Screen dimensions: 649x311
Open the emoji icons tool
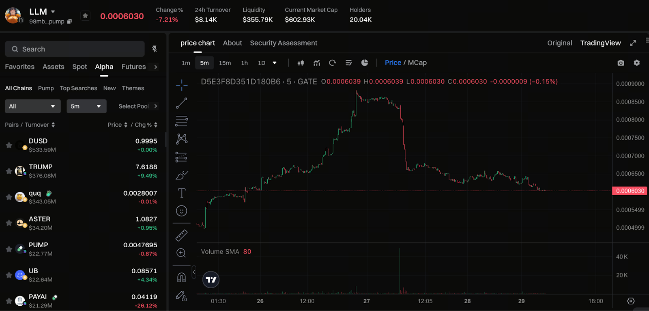tap(181, 211)
